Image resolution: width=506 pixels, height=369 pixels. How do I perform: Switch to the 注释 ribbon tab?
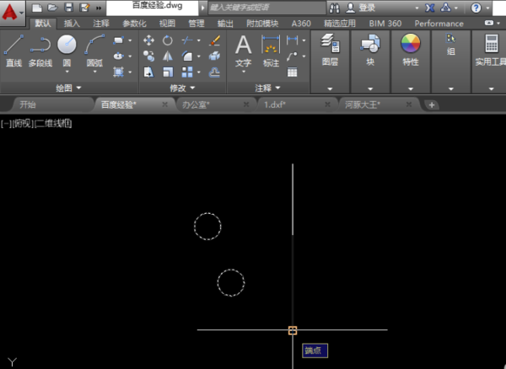pos(101,24)
